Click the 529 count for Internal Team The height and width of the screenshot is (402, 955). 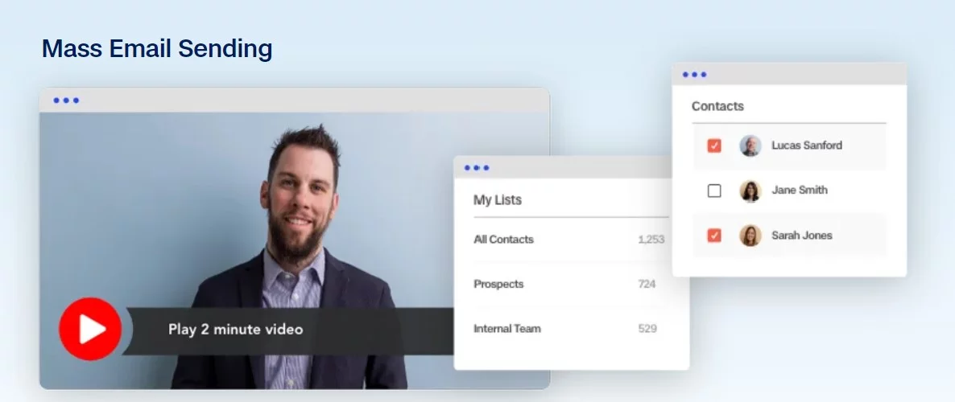647,328
